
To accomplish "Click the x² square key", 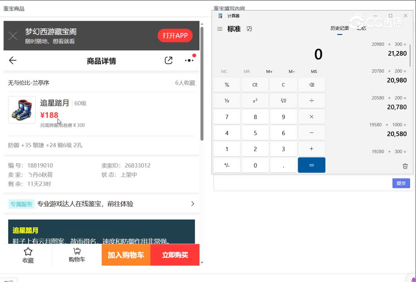I will [255, 101].
